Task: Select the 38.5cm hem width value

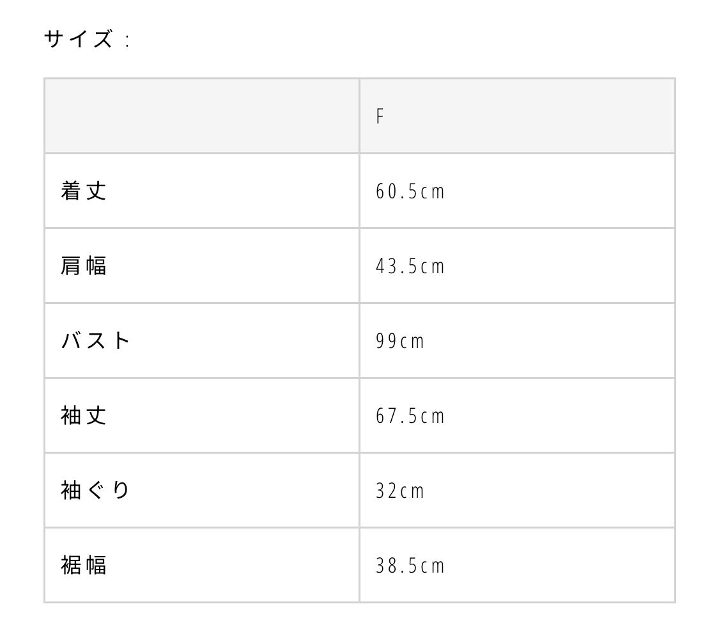Action: click(410, 566)
